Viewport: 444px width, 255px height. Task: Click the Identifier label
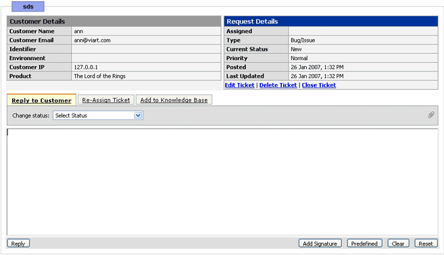(22, 49)
